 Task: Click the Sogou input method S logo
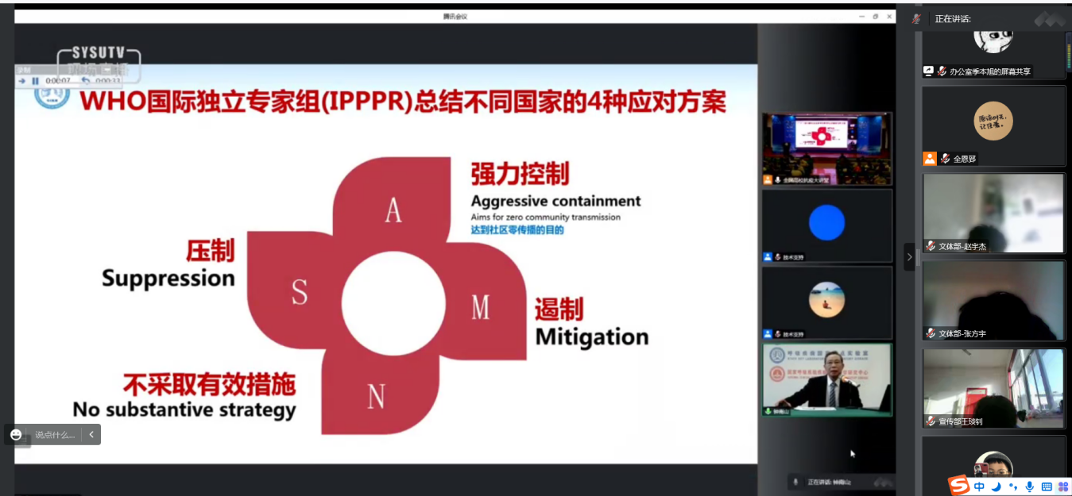(960, 486)
